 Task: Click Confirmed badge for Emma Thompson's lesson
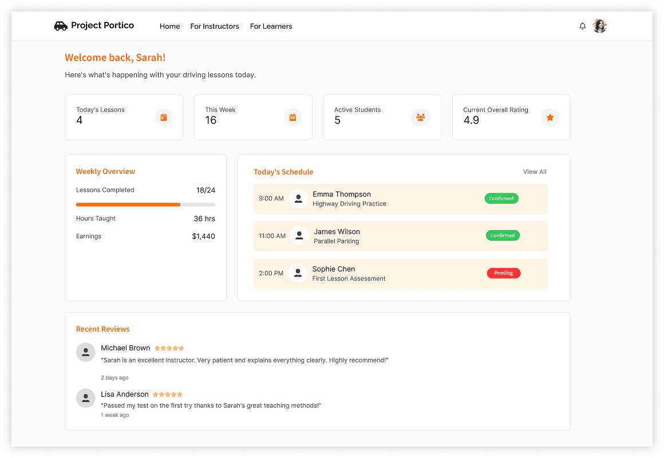(x=501, y=199)
